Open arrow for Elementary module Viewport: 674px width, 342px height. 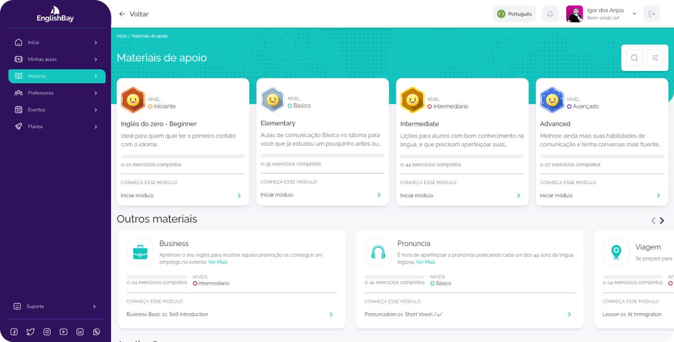379,195
